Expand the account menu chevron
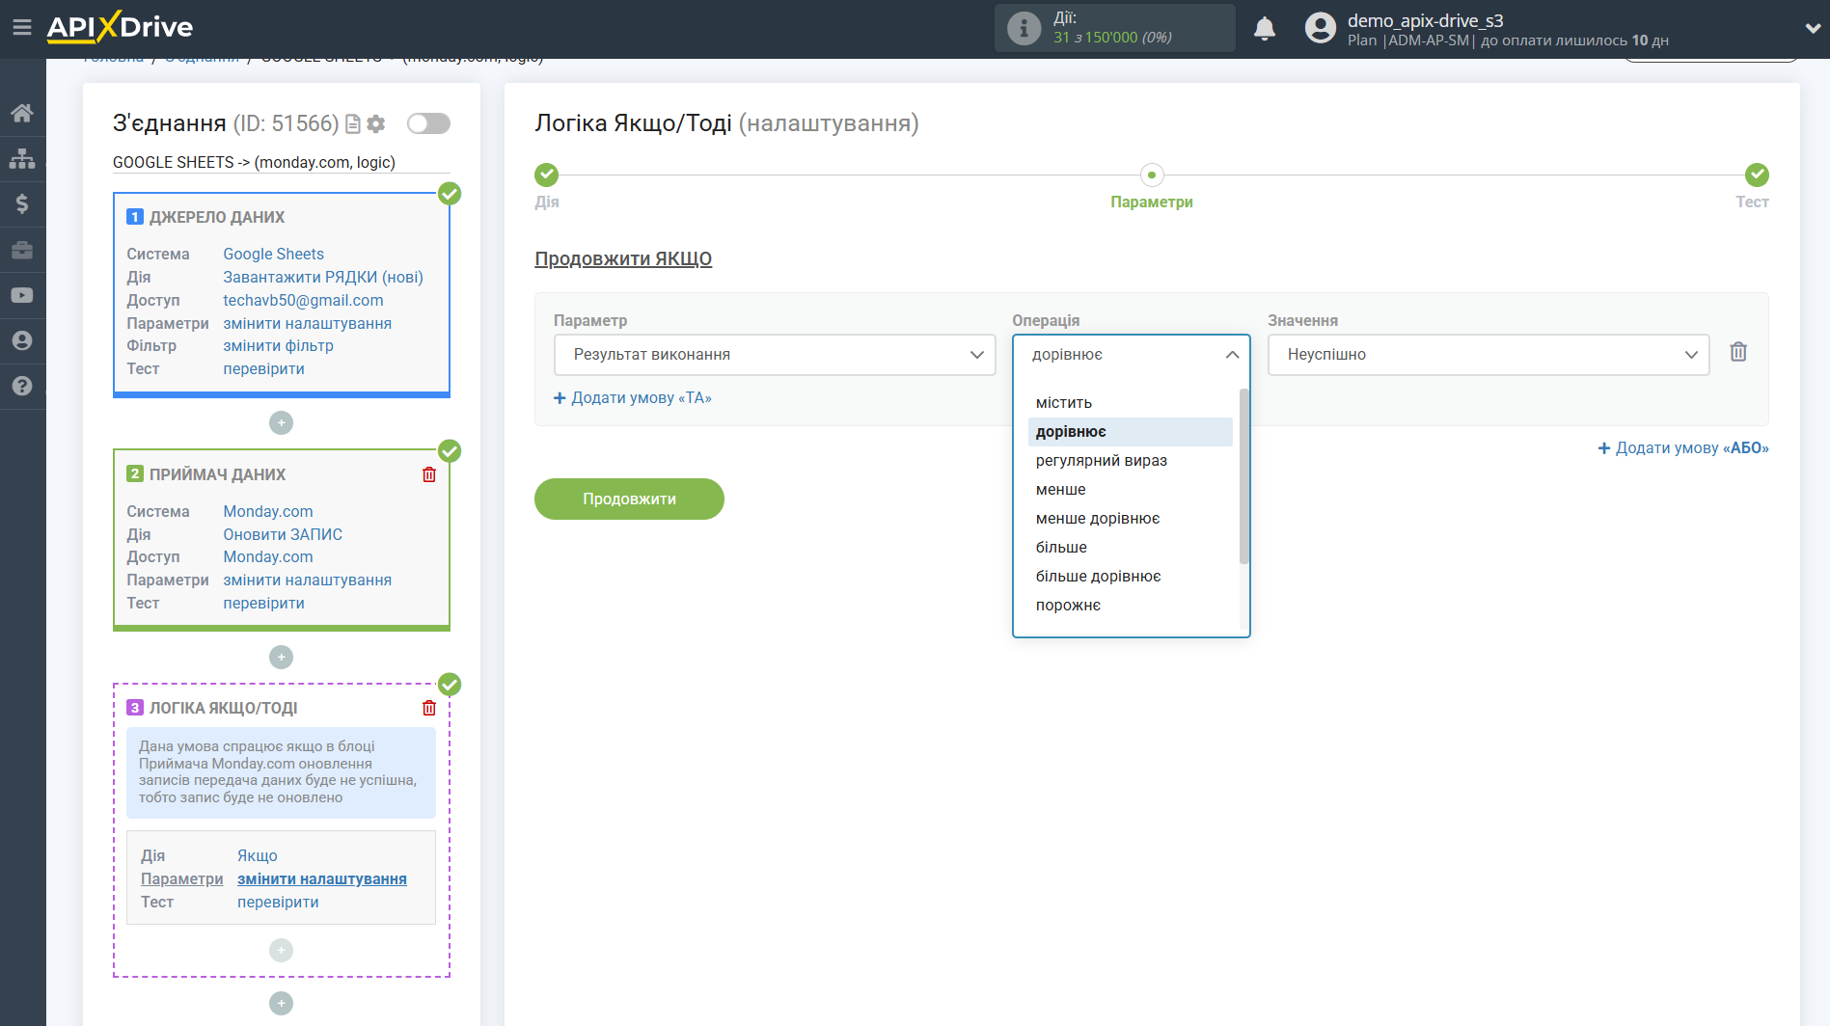The width and height of the screenshot is (1830, 1026). coord(1812,28)
